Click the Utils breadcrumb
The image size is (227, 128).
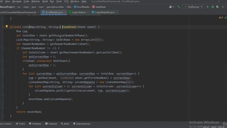69,7
